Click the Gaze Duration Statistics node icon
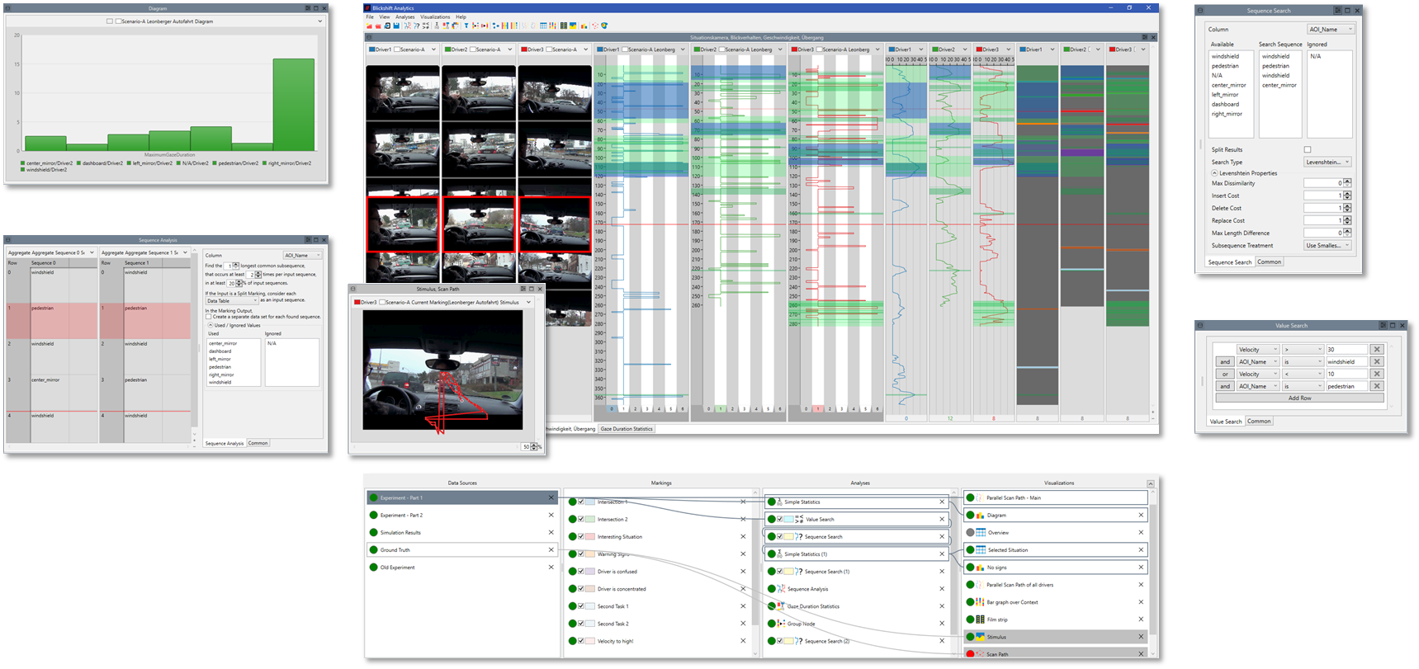The width and height of the screenshot is (1419, 669). click(x=781, y=605)
